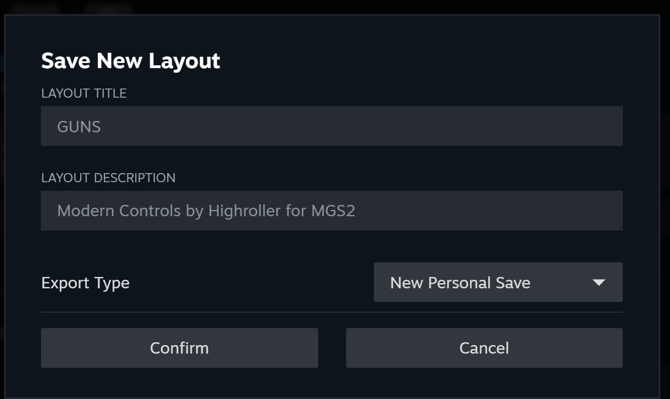This screenshot has width=670, height=399.
Task: Click the "LAYOUT DESCRIPTION" label
Action: (x=108, y=178)
